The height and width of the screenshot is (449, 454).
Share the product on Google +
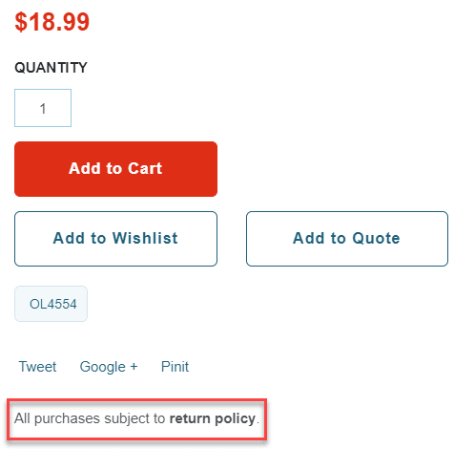109,367
